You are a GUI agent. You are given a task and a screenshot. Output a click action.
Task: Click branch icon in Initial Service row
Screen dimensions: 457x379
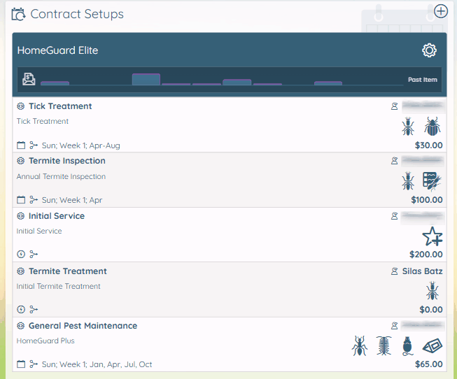click(x=34, y=255)
